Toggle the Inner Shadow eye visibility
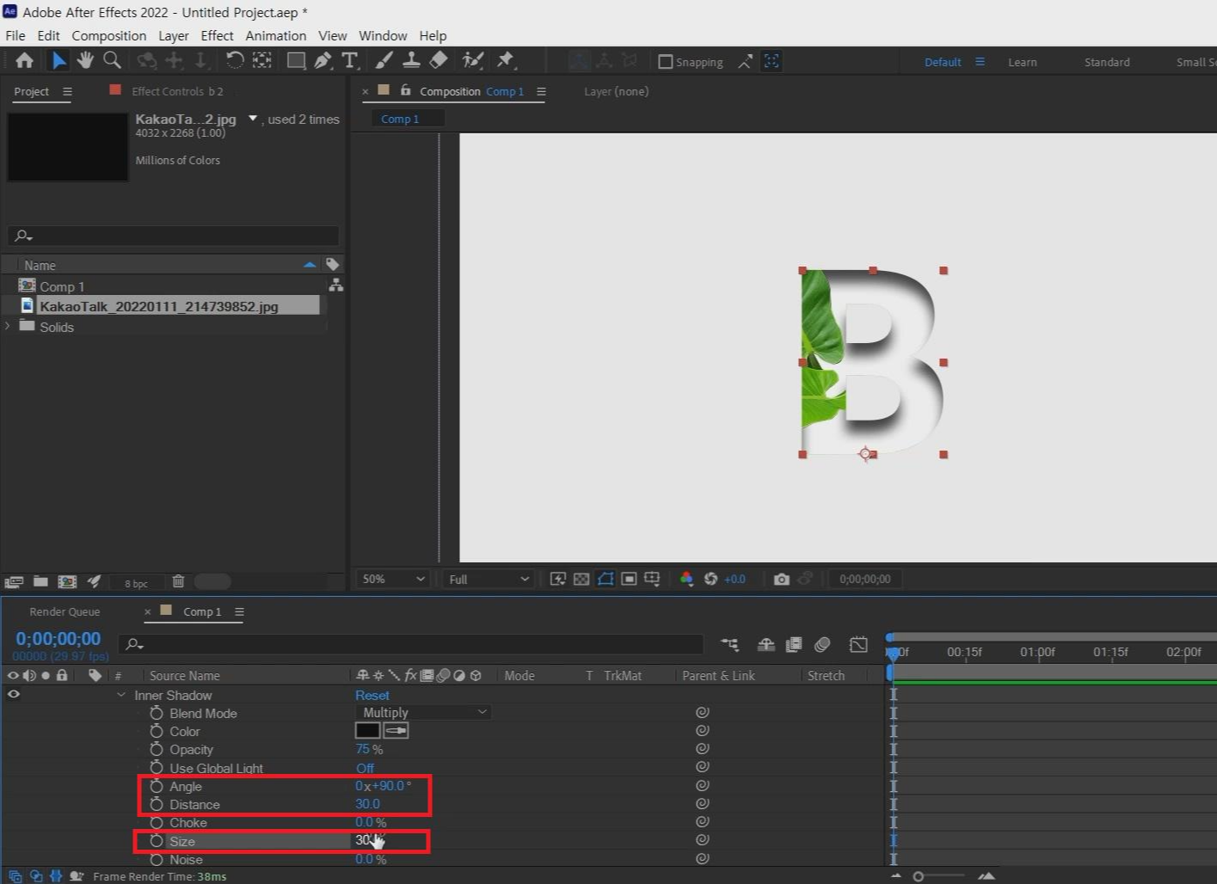Screen dimensions: 1217x884 point(14,694)
